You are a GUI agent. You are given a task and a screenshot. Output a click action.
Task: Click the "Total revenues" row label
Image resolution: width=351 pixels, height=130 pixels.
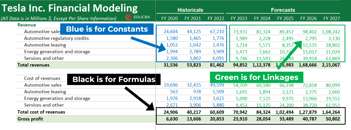33,65
